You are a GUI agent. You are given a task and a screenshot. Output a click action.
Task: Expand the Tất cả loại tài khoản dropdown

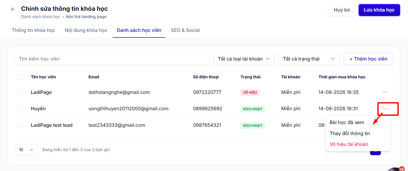pyautogui.click(x=244, y=59)
